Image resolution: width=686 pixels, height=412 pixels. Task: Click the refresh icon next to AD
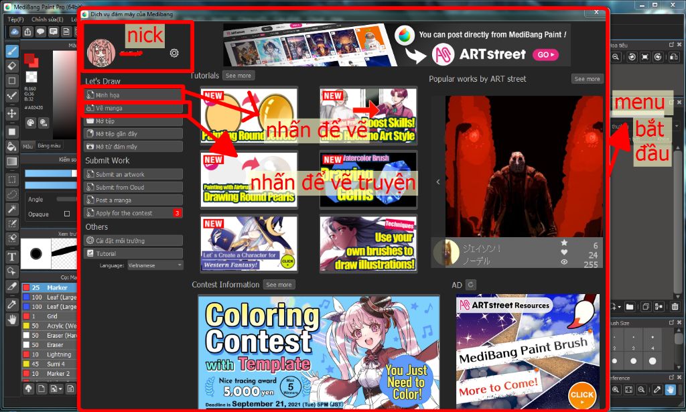[471, 285]
